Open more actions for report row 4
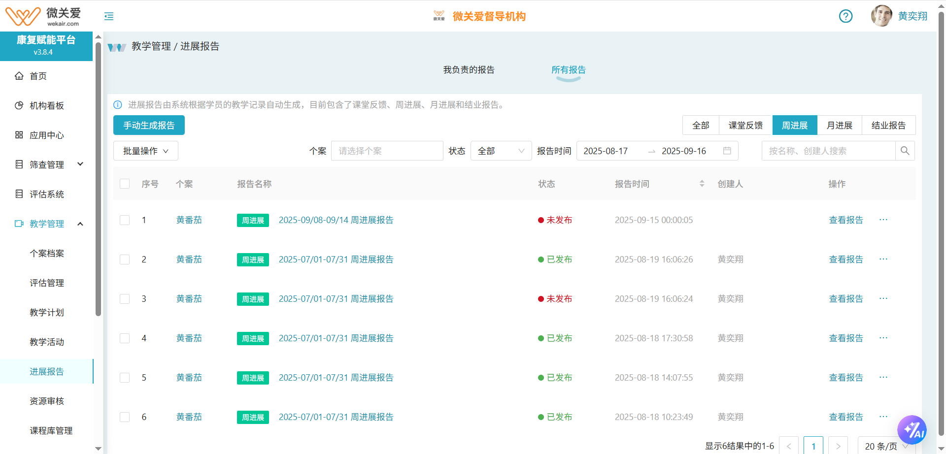946x454 pixels. tap(883, 338)
